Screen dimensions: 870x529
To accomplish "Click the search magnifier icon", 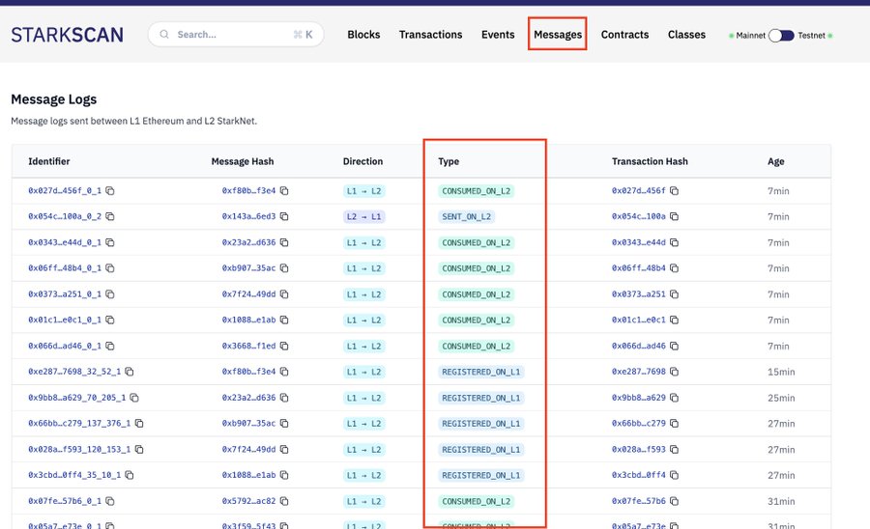I will point(164,35).
